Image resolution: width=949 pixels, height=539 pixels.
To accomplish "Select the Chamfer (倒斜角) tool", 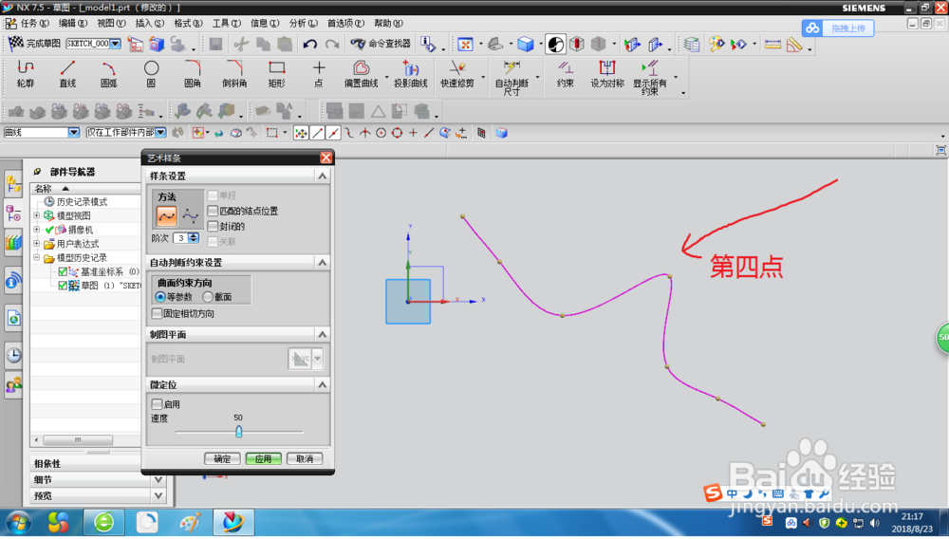I will pos(234,74).
